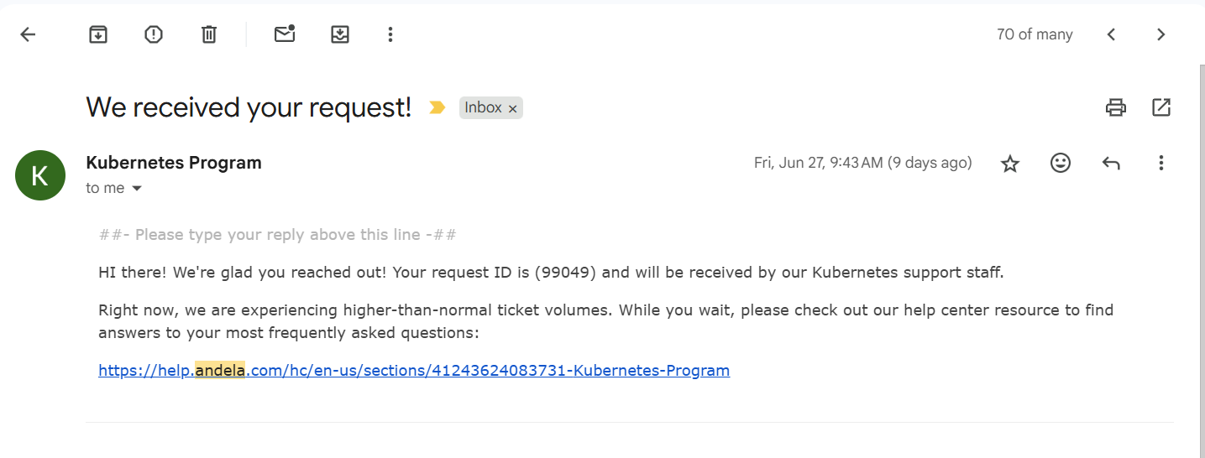Print all messages with printer icon
The width and height of the screenshot is (1205, 458).
tap(1115, 107)
